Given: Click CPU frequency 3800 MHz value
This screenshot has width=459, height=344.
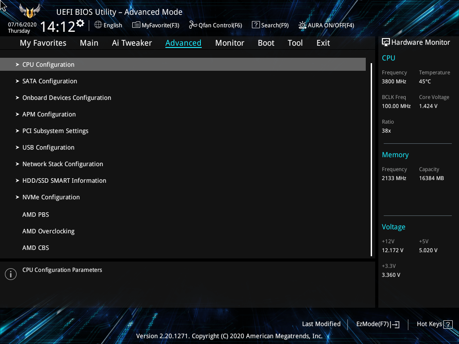Looking at the screenshot, I should pyautogui.click(x=394, y=82).
